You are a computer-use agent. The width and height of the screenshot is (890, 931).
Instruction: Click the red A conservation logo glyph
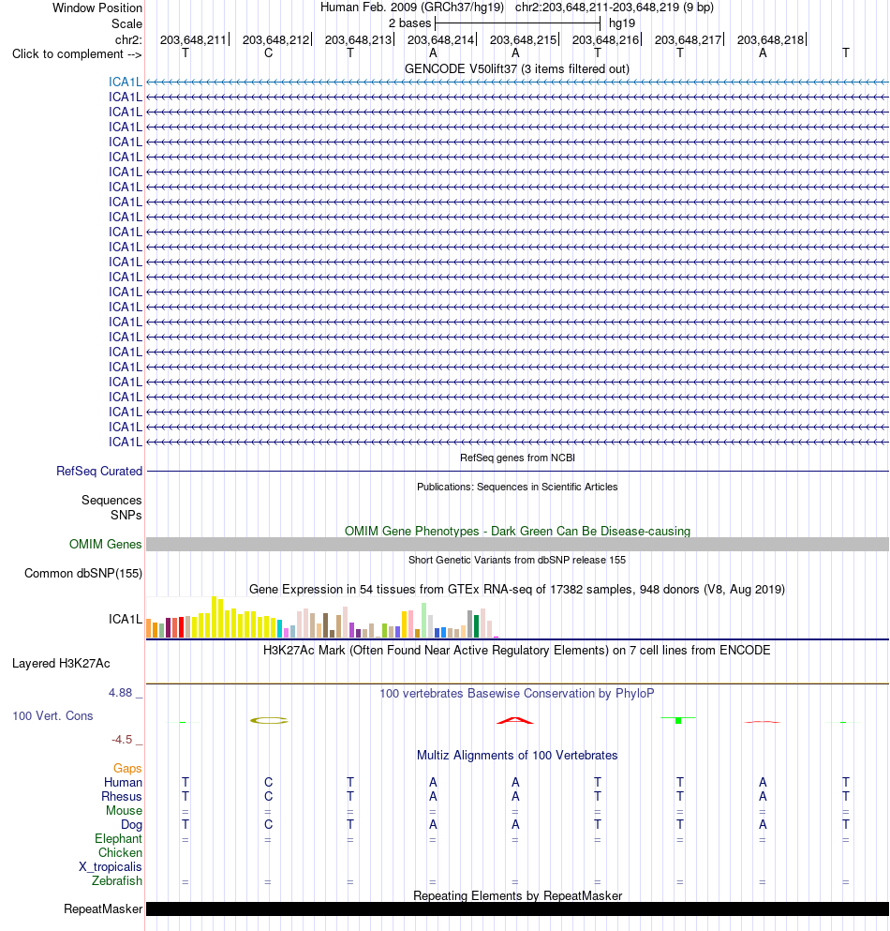[515, 721]
